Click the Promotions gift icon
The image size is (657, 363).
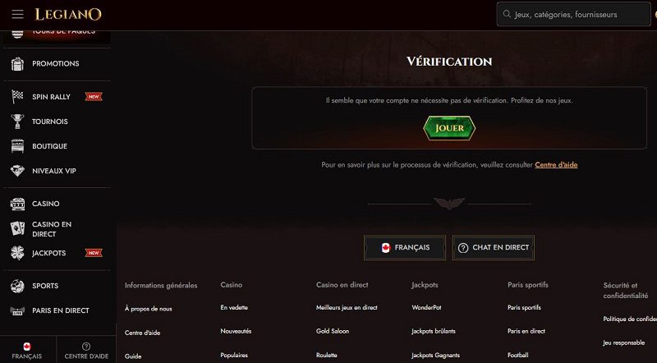(17, 64)
